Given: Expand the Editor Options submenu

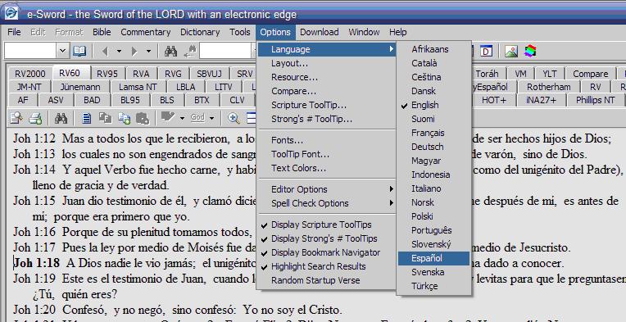Looking at the screenshot, I should pyautogui.click(x=326, y=189).
